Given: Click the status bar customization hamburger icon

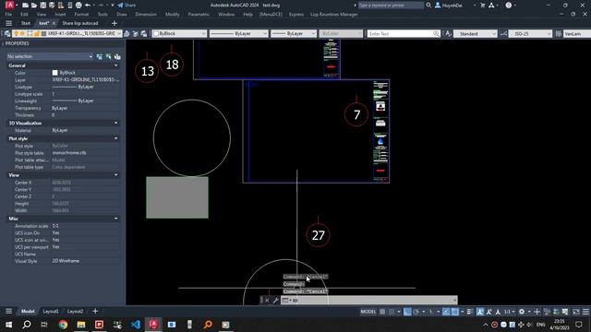Looking at the screenshot, I should [x=585, y=312].
